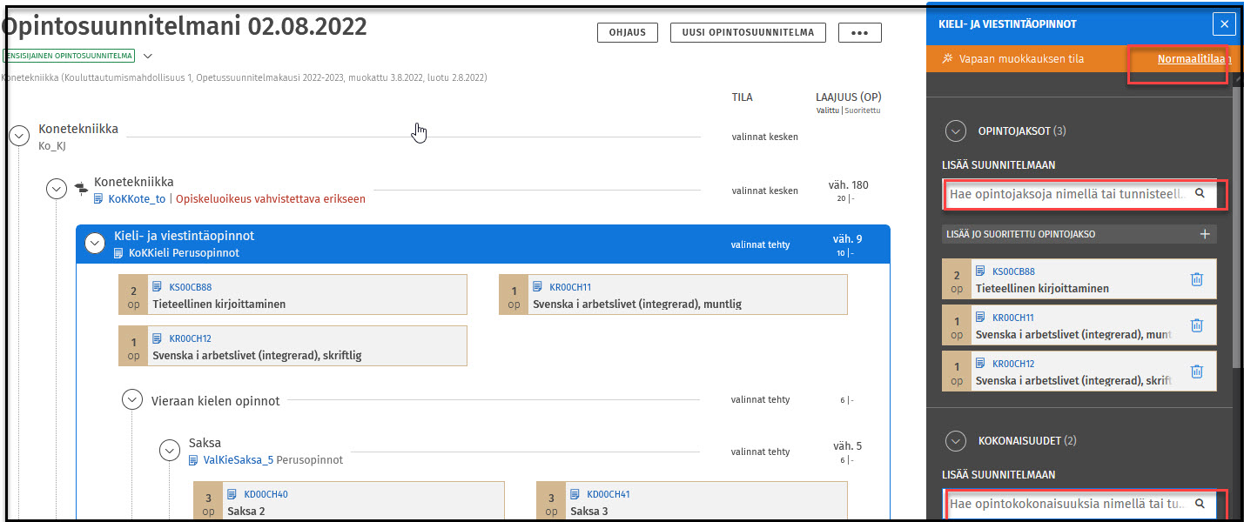Viewport: 1244px width, 522px height.
Task: Close the Kieli- ja viestintäopinnot side panel
Action: pyautogui.click(x=1225, y=24)
